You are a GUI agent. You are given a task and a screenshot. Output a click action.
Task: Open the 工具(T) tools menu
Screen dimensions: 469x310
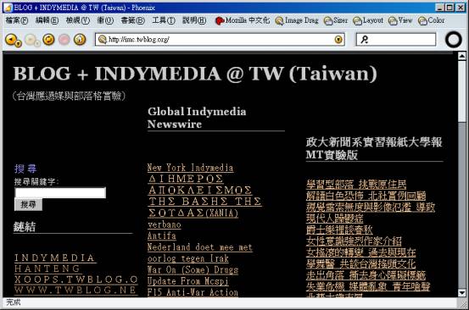click(164, 20)
